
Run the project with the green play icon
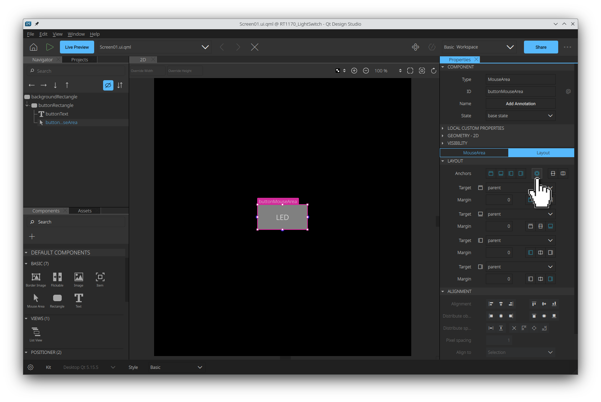50,47
